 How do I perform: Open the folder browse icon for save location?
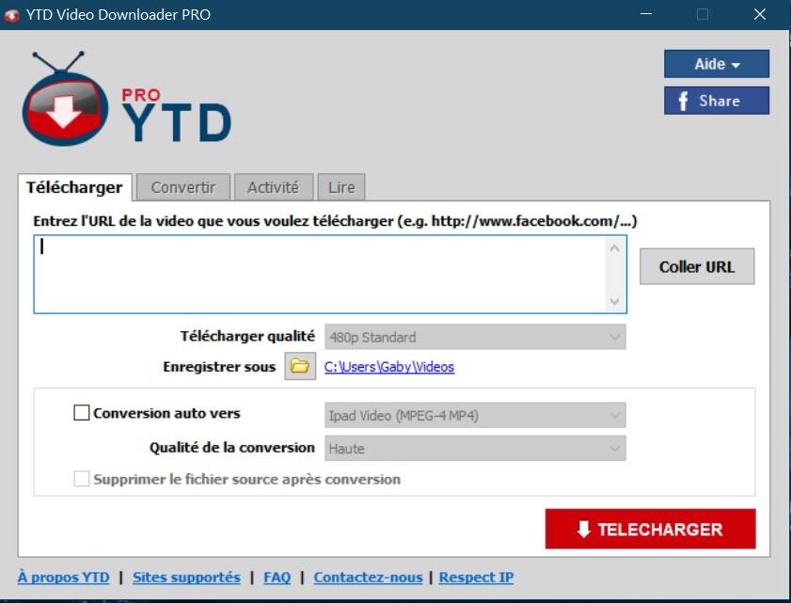(x=299, y=367)
